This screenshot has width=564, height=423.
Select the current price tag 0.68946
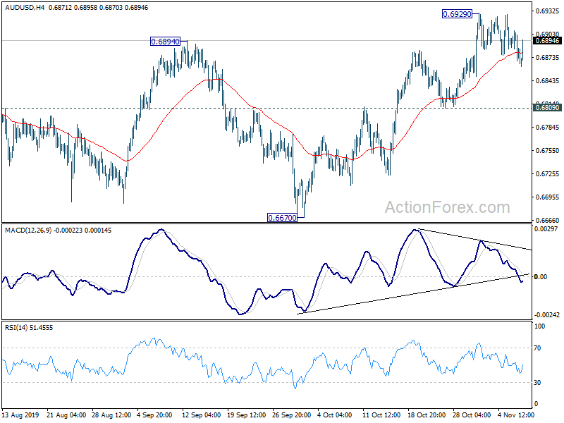[547, 41]
